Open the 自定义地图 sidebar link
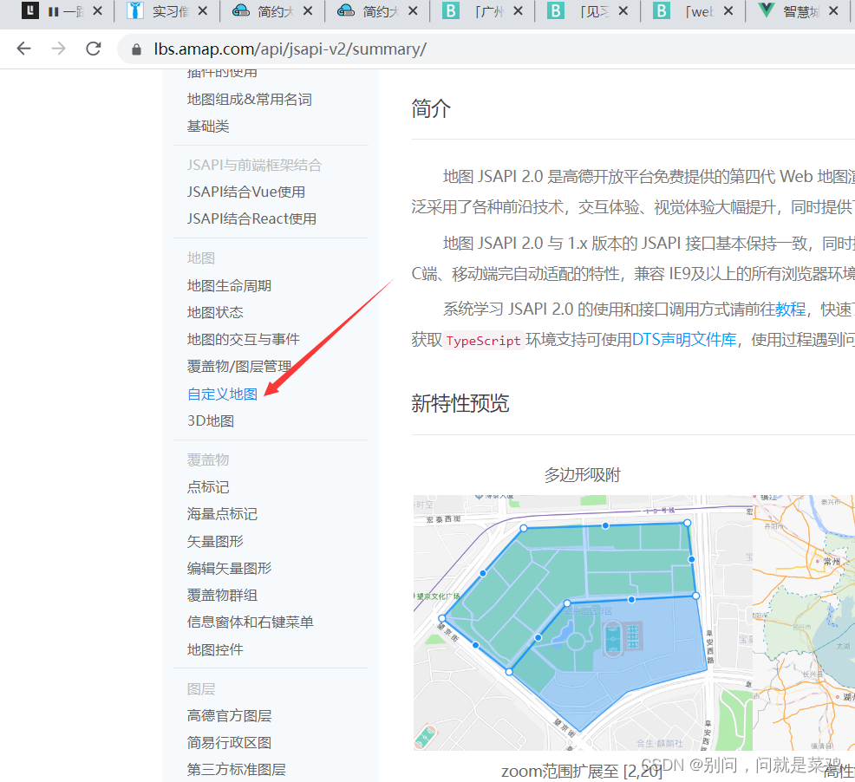855x782 pixels. 221,393
